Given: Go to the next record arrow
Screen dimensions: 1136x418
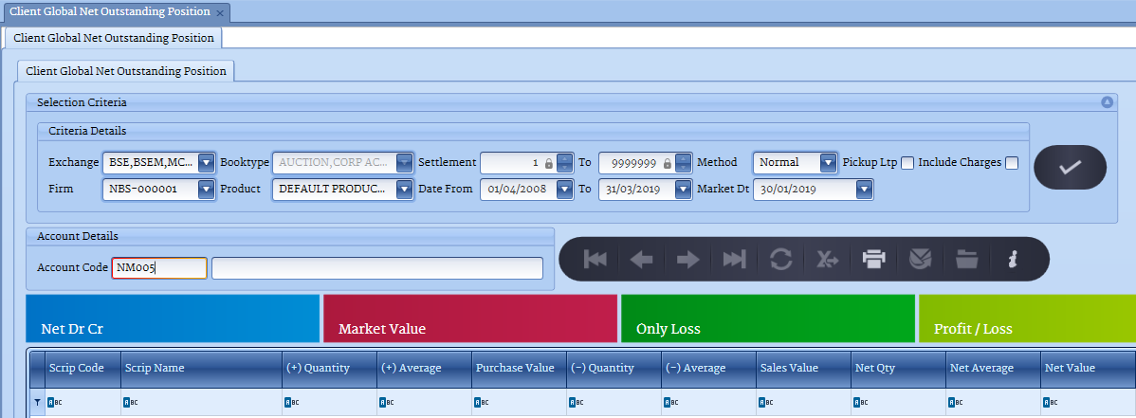Looking at the screenshot, I should point(688,259).
